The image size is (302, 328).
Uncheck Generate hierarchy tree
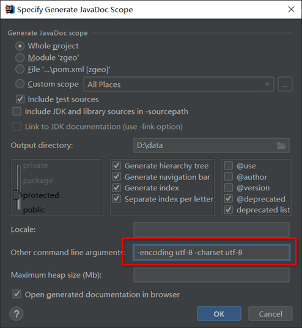pyautogui.click(x=117, y=166)
